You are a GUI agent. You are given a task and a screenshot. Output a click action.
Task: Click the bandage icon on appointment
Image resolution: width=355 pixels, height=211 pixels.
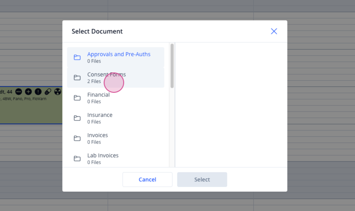point(48,91)
